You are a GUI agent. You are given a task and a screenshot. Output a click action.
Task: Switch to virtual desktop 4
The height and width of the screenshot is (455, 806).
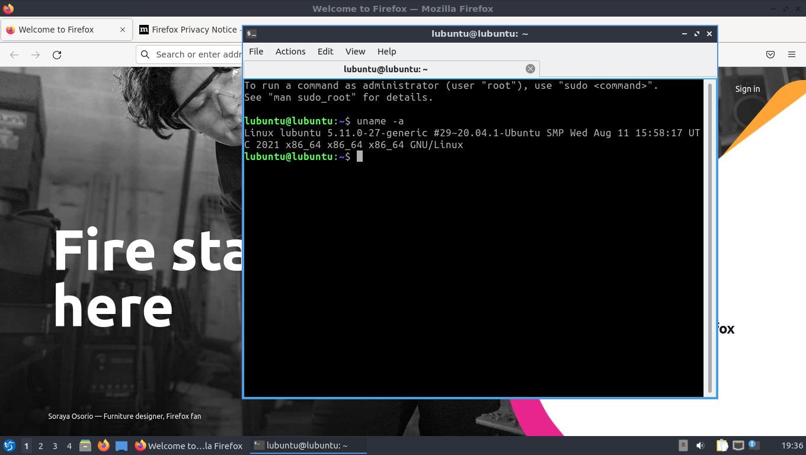(x=69, y=446)
